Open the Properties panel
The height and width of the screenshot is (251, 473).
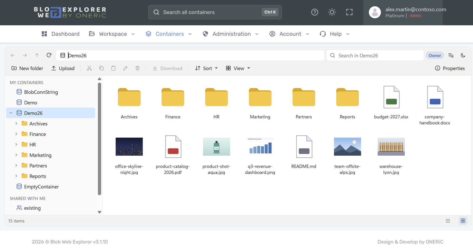point(450,68)
